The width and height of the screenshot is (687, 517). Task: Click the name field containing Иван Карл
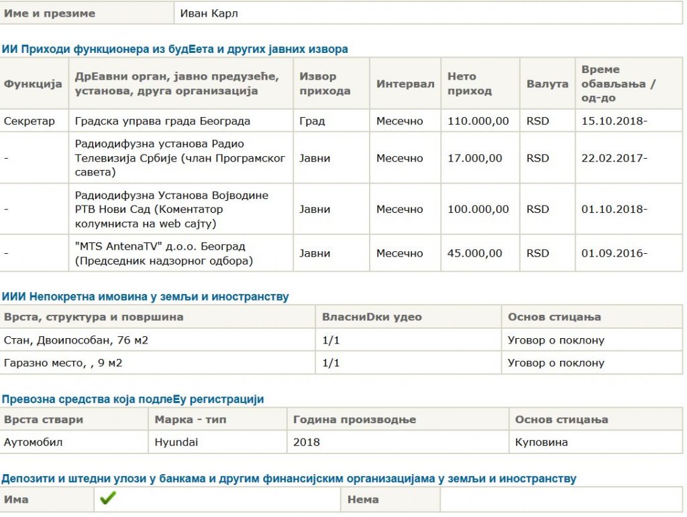point(428,13)
